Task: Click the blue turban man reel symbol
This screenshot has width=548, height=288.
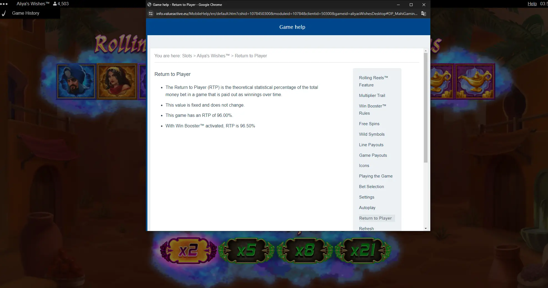Action: [76, 81]
